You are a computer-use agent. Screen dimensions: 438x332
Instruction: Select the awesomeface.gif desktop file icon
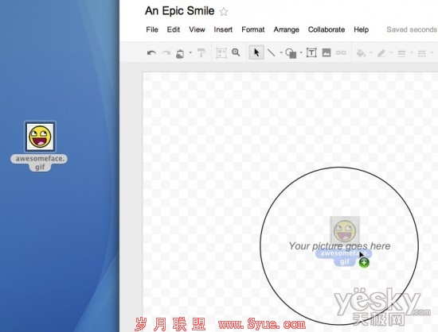(x=40, y=137)
